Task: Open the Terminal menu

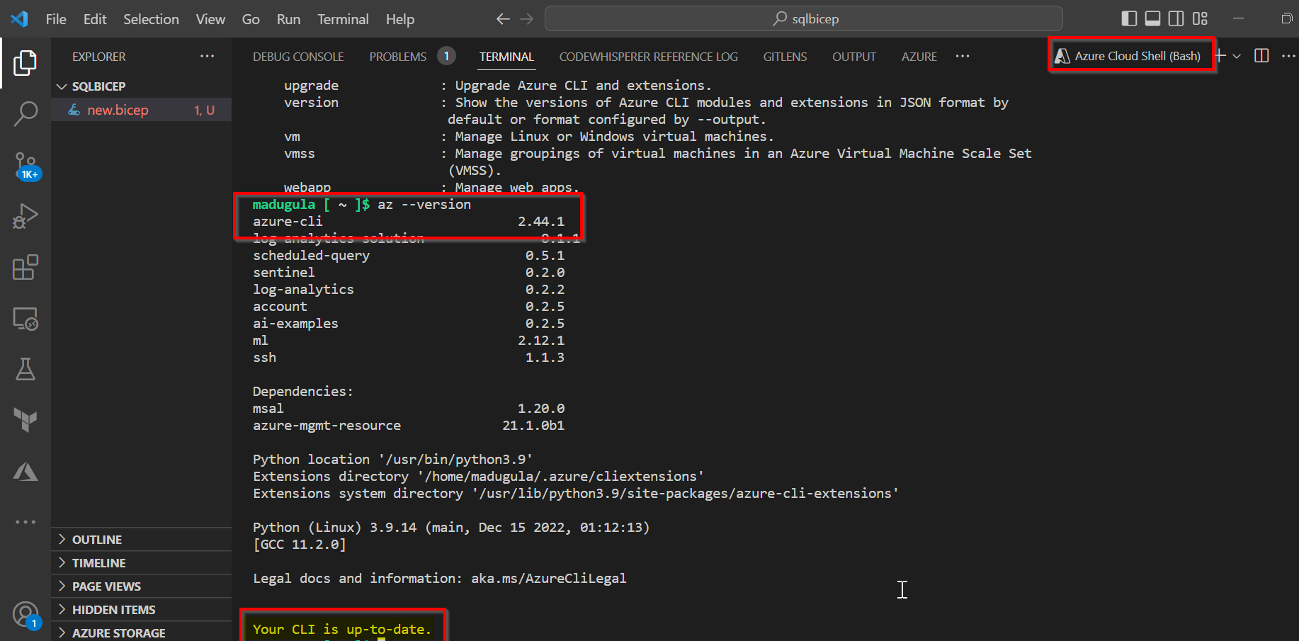Action: tap(343, 19)
